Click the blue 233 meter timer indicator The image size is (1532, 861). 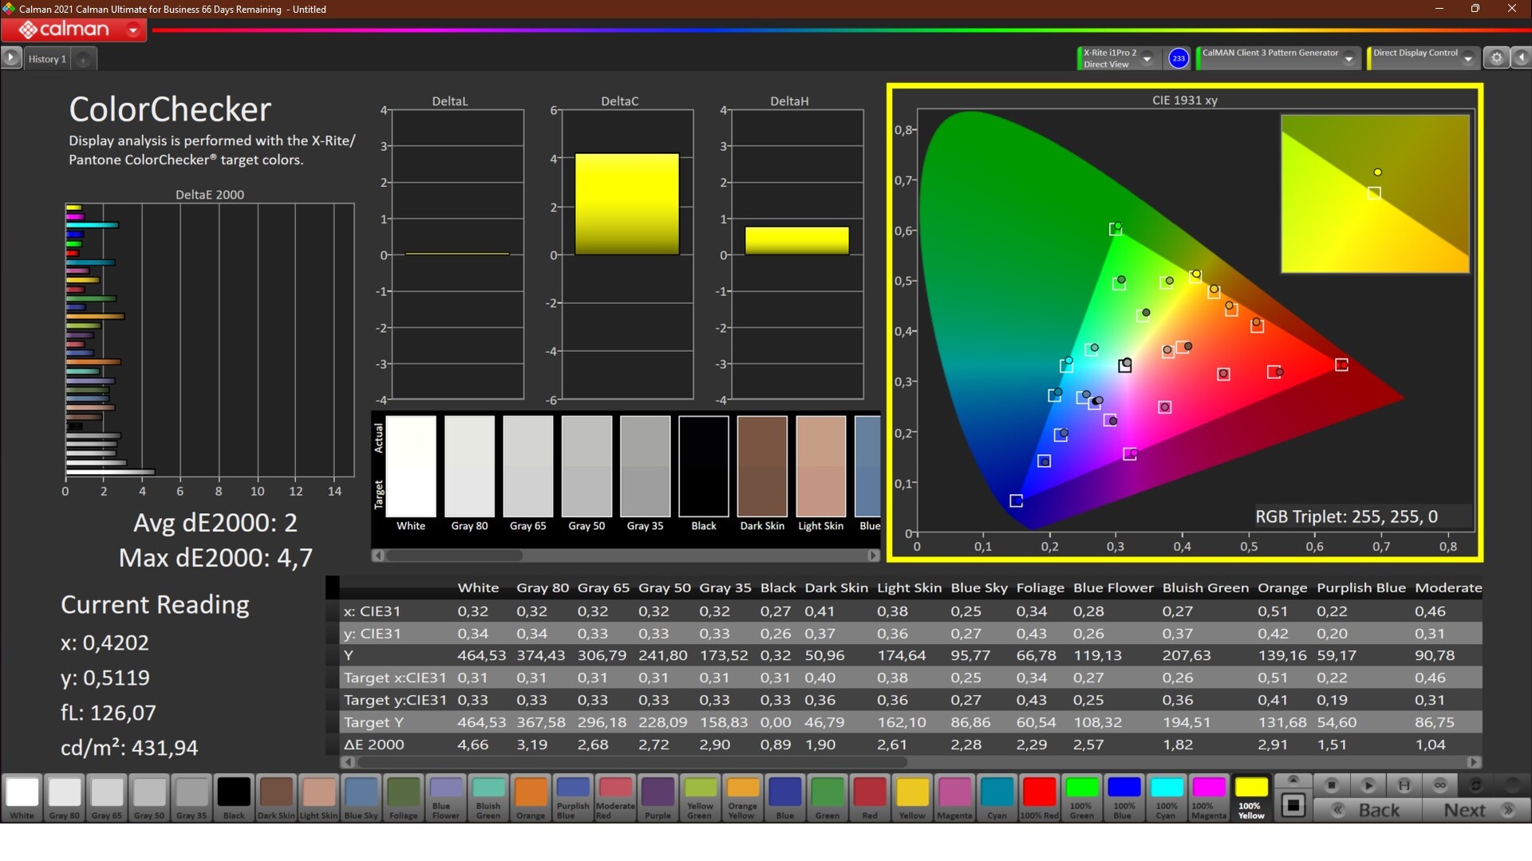pos(1179,58)
